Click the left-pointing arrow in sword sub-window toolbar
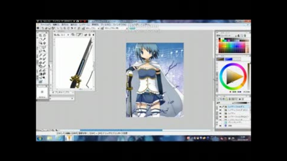Viewport: 287px width, 161px height. click(93, 35)
